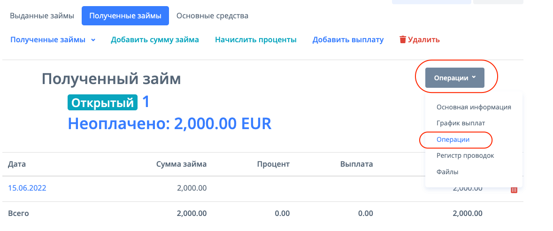Click the Открытый status badge
This screenshot has width=553, height=231.
click(x=102, y=102)
